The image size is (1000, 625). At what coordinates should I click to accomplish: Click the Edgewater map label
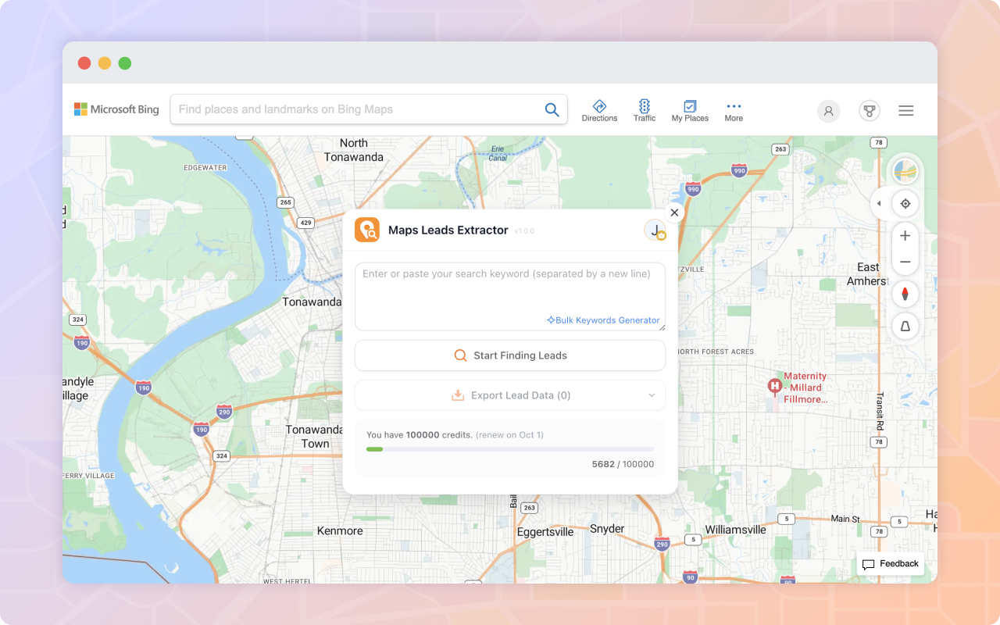[x=205, y=168]
